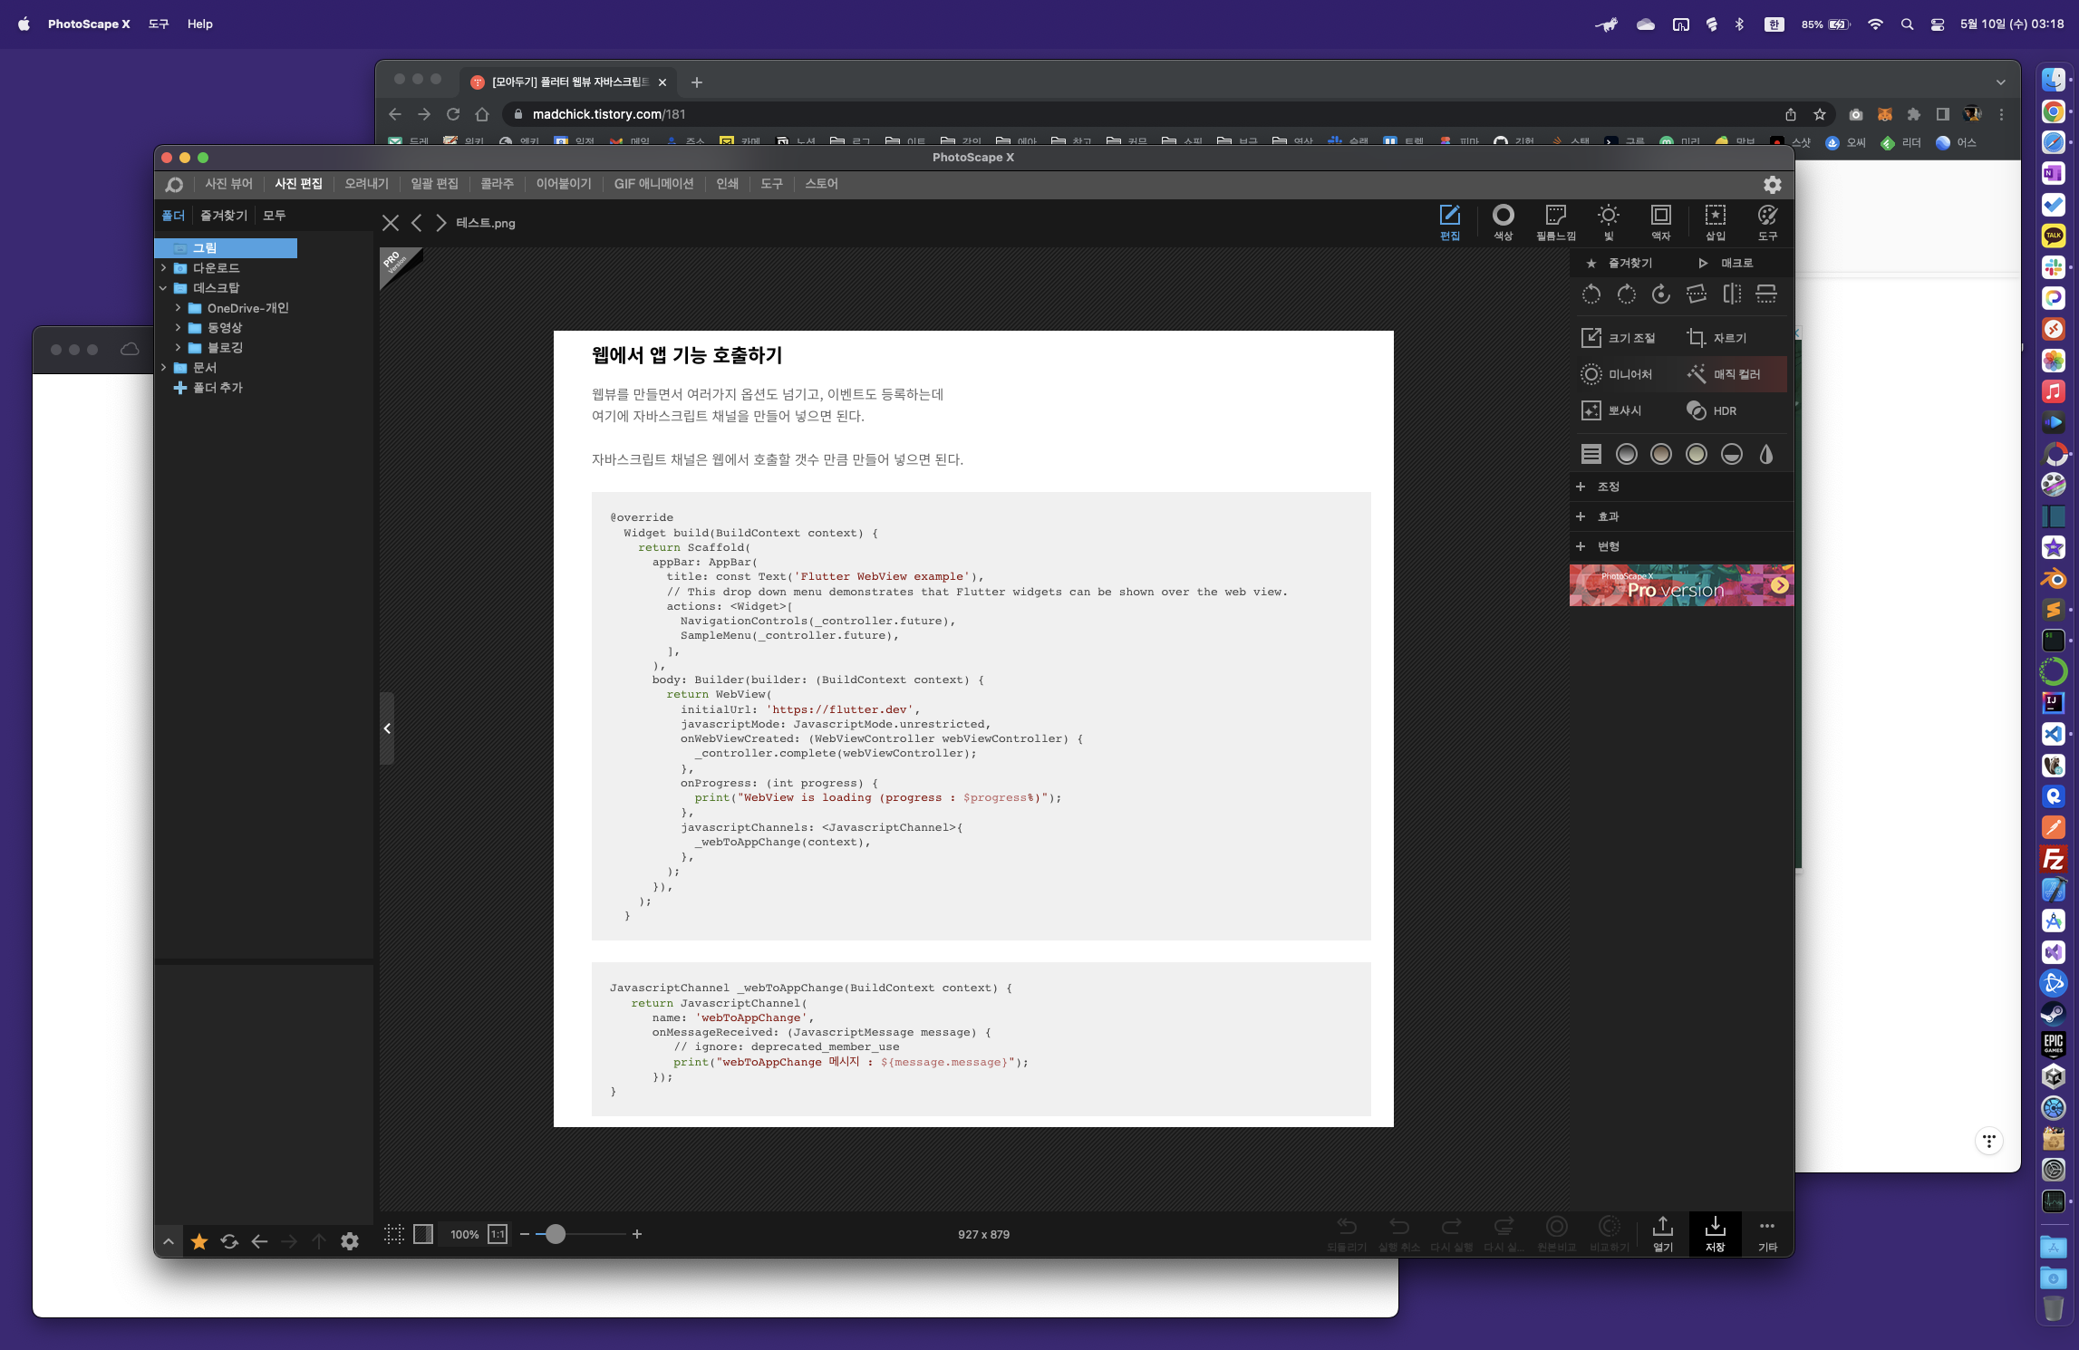Open the Help menu in menu bar
The width and height of the screenshot is (2079, 1350).
(199, 24)
